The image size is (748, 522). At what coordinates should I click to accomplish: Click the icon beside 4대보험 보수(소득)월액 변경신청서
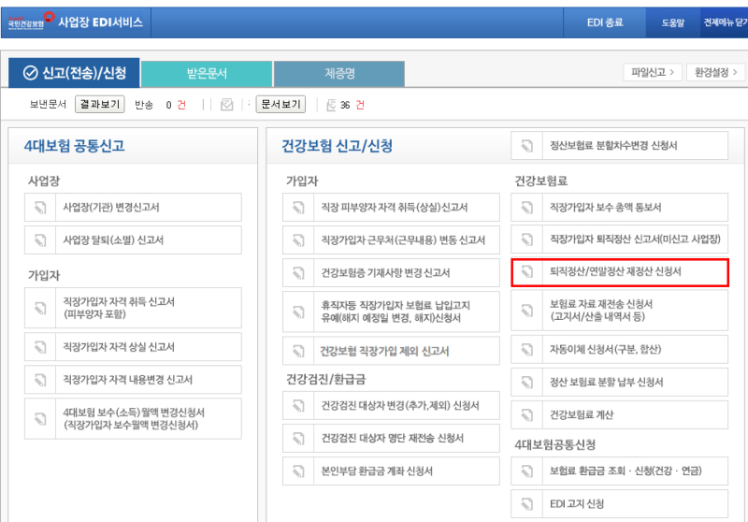40,418
